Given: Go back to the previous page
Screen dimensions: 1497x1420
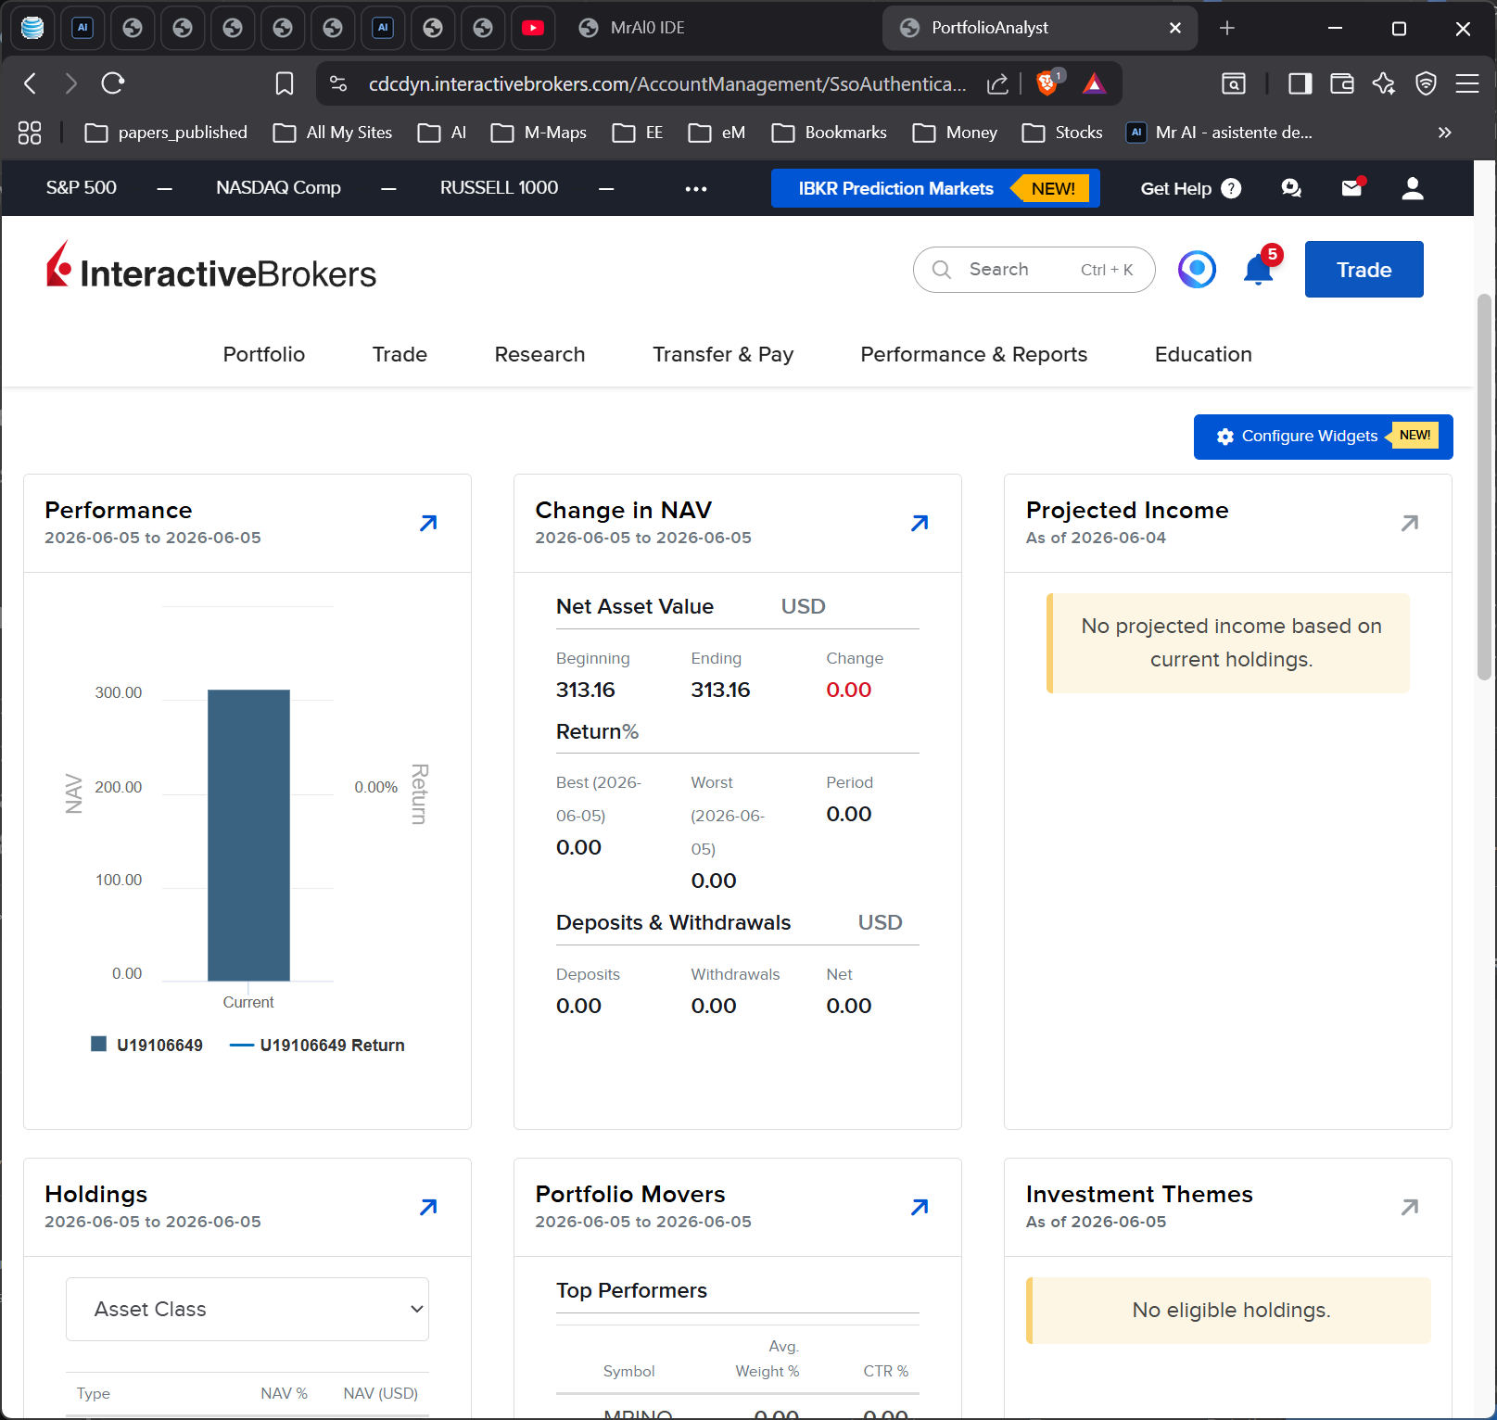Looking at the screenshot, I should click(31, 84).
